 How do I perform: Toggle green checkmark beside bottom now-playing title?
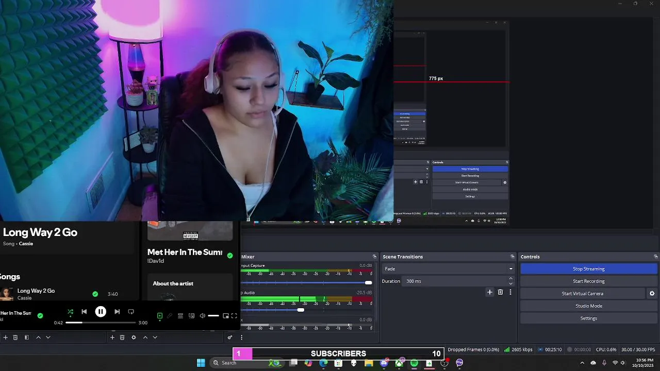[x=40, y=315]
